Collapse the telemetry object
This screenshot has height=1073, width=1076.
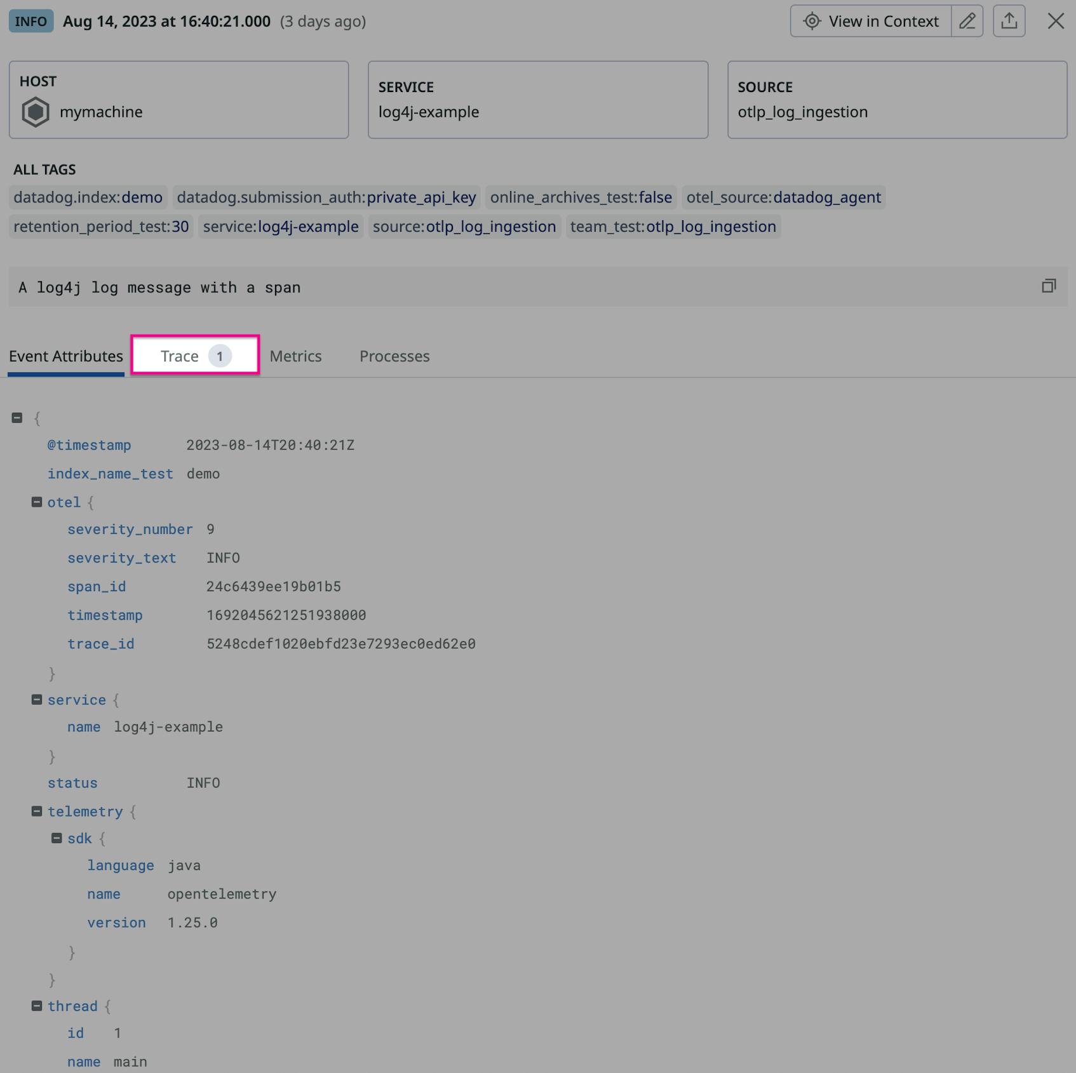point(37,811)
